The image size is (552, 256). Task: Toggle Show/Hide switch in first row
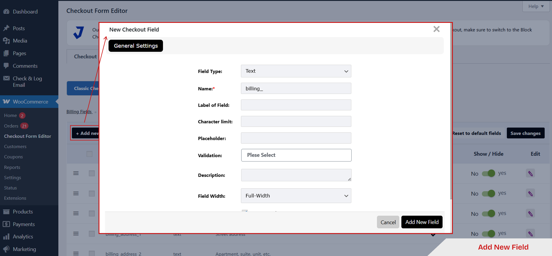[x=488, y=173]
